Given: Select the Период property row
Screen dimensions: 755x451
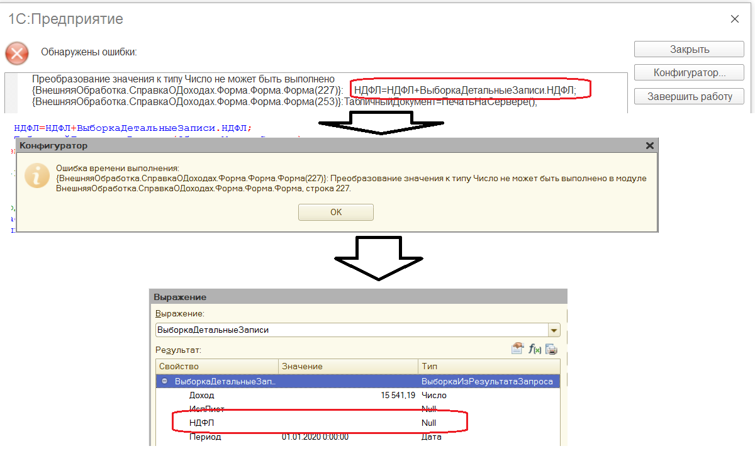Looking at the screenshot, I should (x=357, y=437).
